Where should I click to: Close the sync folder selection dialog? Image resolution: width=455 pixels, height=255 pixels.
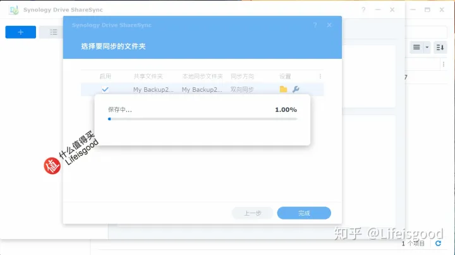click(329, 25)
